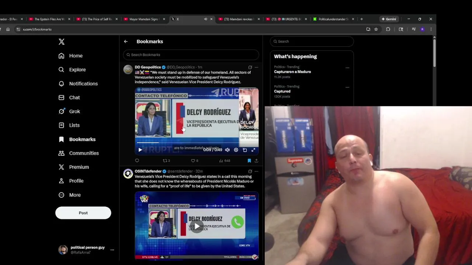Mute the audio on the X tab
This screenshot has height=265, width=472.
(205, 19)
